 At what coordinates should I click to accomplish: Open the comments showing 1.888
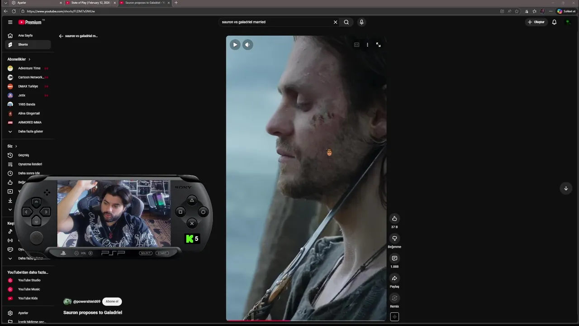394,259
